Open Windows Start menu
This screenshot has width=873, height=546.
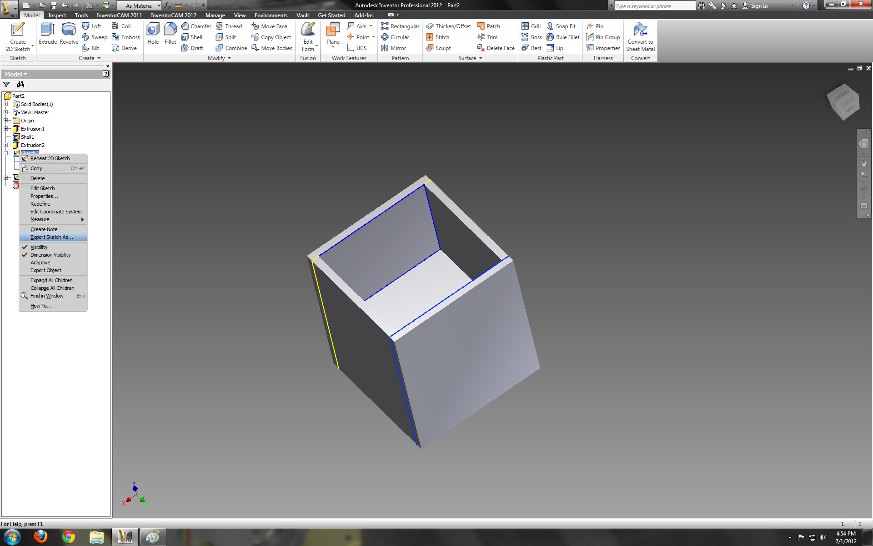[x=12, y=537]
